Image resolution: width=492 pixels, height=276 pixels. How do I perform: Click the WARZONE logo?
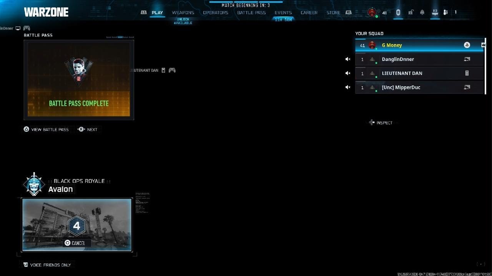pyautogui.click(x=46, y=12)
